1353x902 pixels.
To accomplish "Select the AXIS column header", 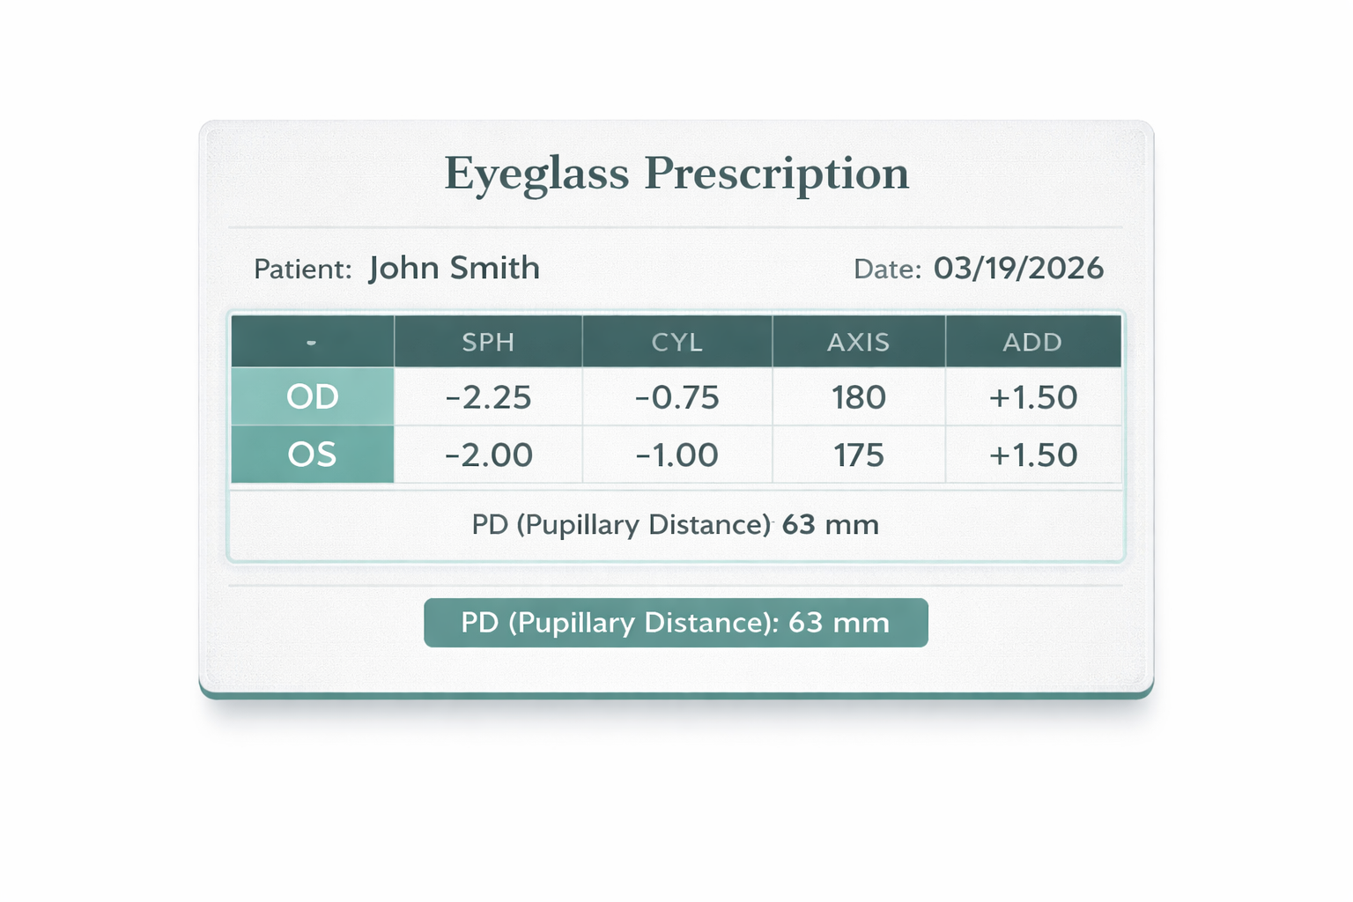I will point(858,342).
